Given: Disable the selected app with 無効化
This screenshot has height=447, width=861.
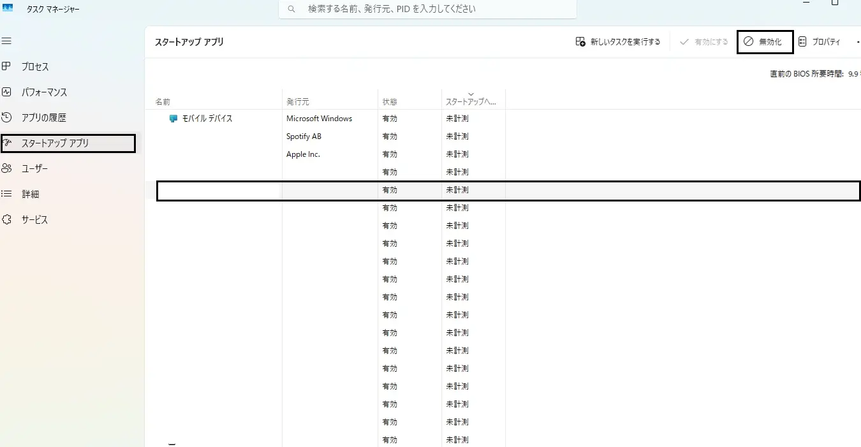Looking at the screenshot, I should [x=765, y=42].
